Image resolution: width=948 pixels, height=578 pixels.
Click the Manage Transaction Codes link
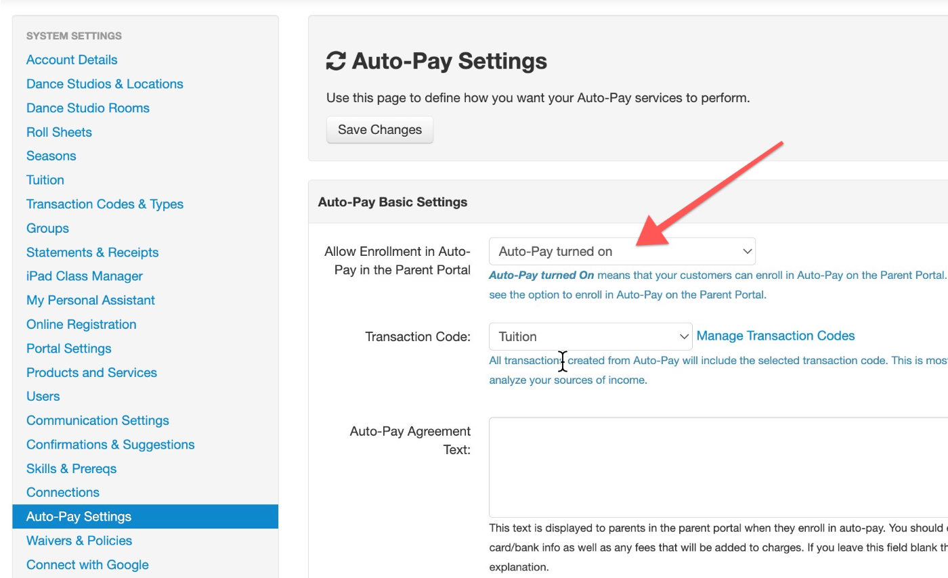pos(775,336)
